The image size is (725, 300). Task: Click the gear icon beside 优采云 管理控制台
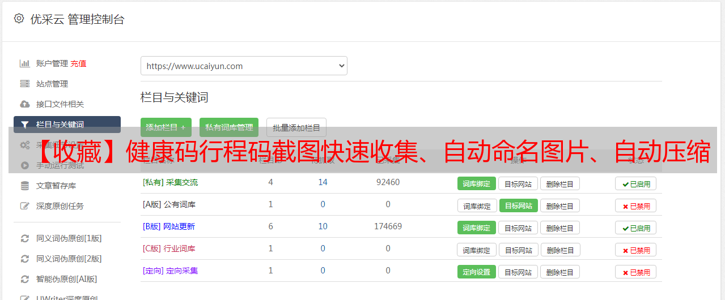(x=19, y=19)
